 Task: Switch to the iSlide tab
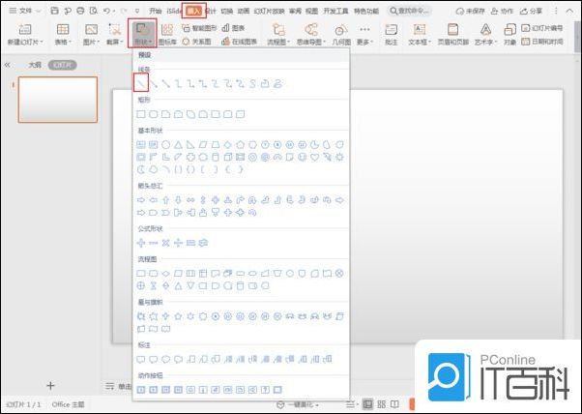coord(173,12)
